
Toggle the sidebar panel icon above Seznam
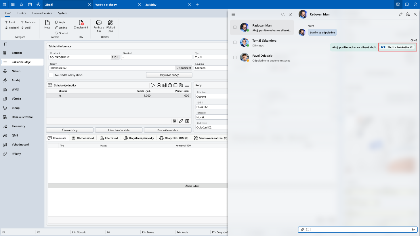click(5, 44)
